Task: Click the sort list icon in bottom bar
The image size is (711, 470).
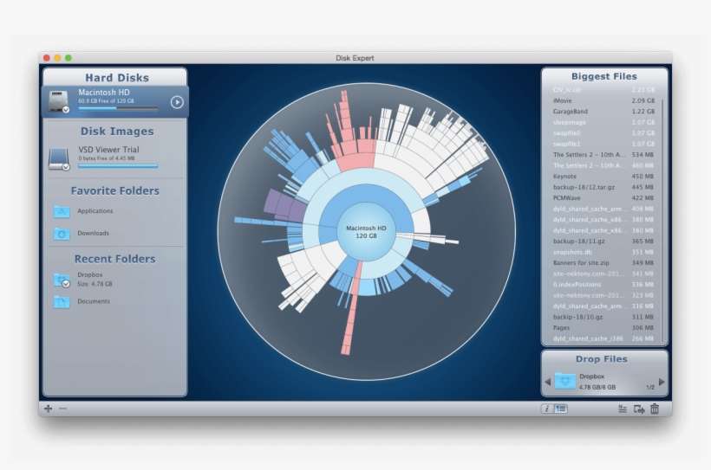Action: coord(623,409)
